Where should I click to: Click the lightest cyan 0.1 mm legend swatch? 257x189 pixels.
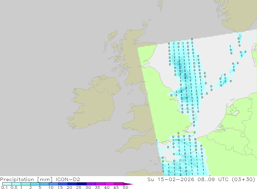[x=7, y=184]
